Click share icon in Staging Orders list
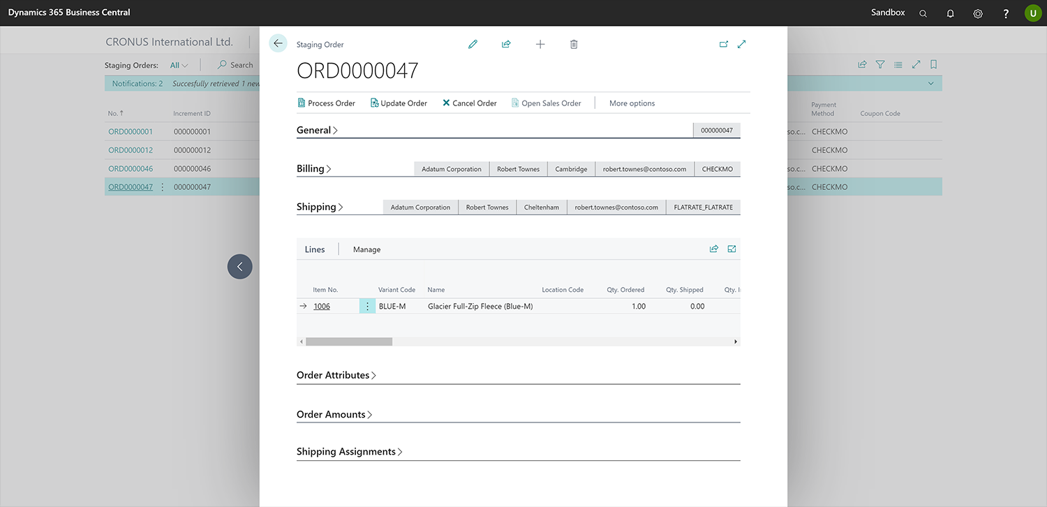The width and height of the screenshot is (1047, 507). (862, 64)
